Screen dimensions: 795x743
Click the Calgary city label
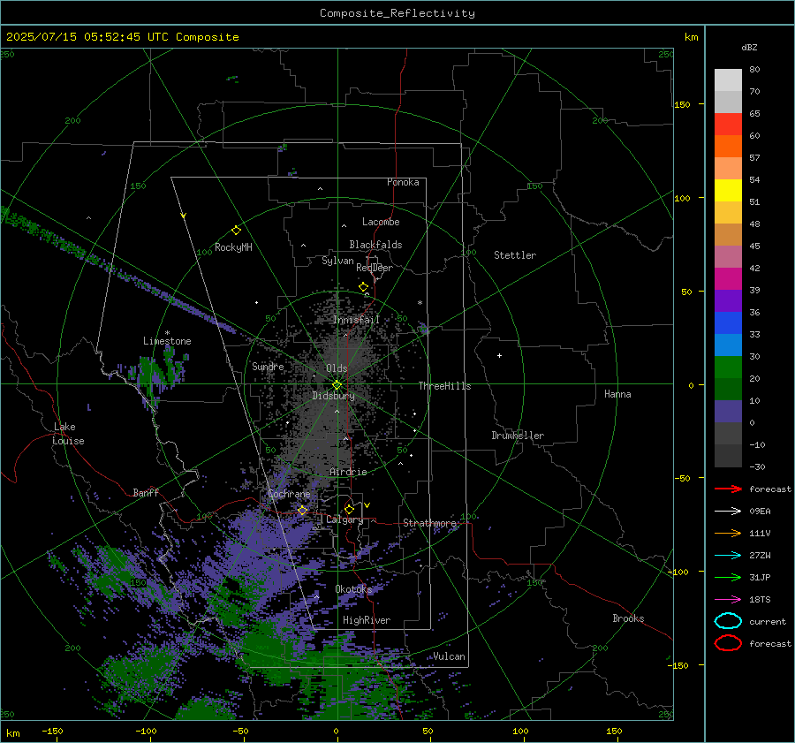pyautogui.click(x=344, y=519)
